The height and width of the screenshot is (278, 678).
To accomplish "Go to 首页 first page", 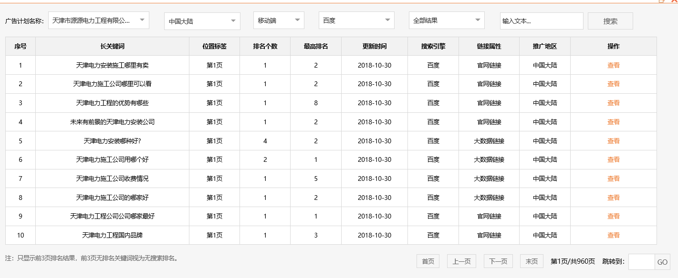I will click(428, 261).
